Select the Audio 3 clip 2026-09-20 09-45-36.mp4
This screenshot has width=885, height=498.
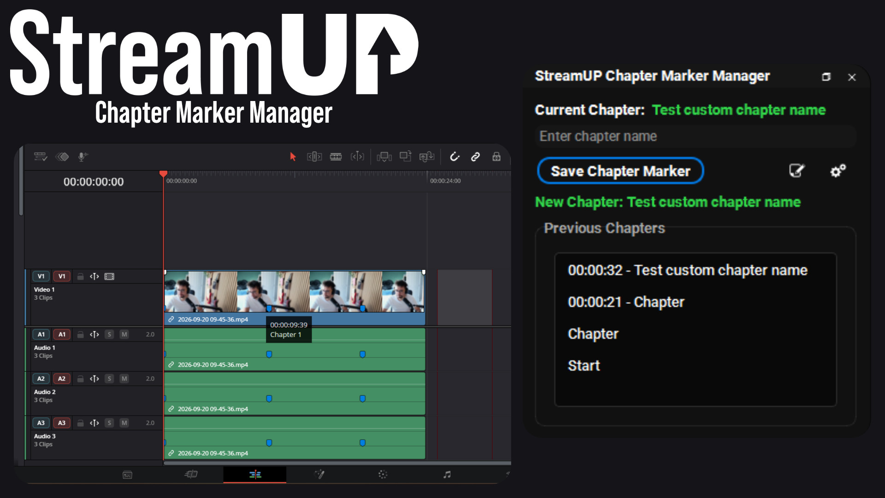click(x=295, y=438)
